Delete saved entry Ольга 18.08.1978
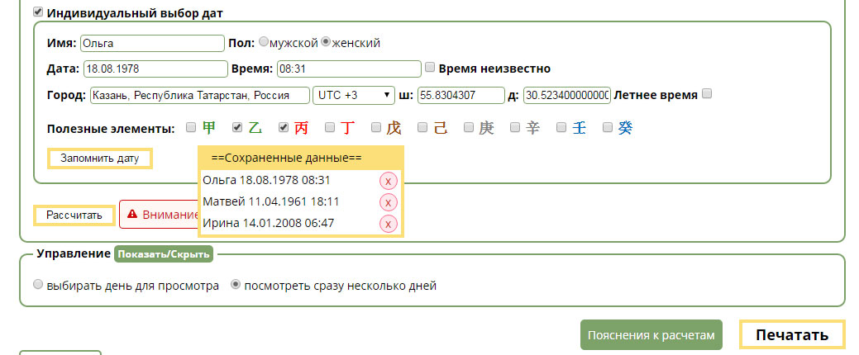The width and height of the screenshot is (859, 355). tap(388, 181)
